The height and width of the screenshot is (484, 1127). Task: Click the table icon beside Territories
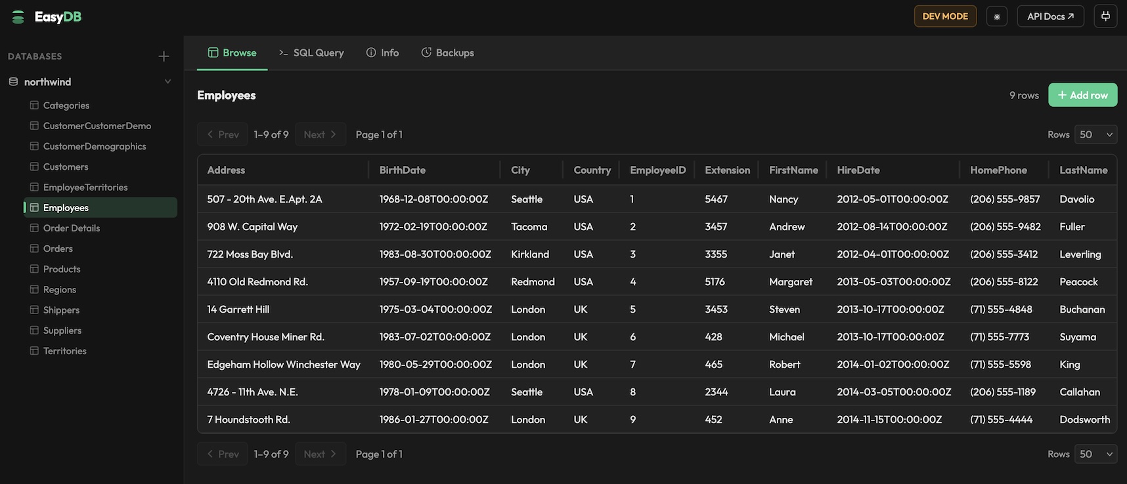click(x=34, y=351)
